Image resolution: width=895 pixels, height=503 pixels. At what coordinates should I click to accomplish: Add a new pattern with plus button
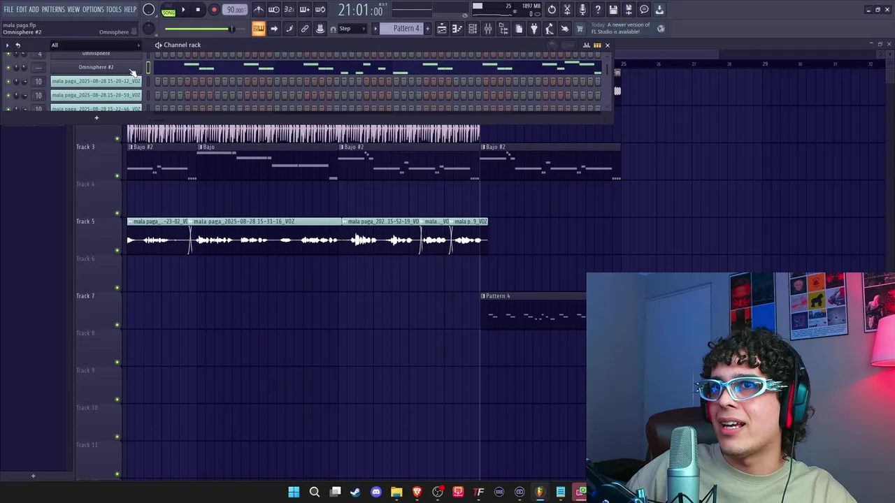(x=428, y=29)
